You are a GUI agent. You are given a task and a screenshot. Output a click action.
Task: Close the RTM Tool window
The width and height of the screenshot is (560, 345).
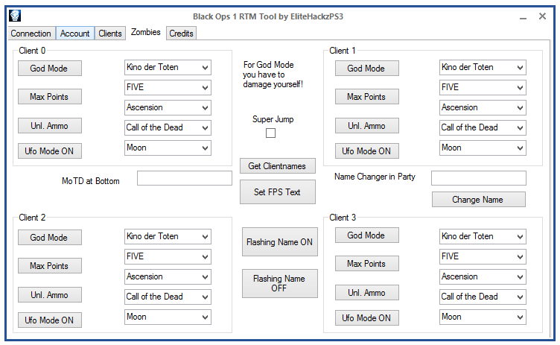pyautogui.click(x=542, y=16)
